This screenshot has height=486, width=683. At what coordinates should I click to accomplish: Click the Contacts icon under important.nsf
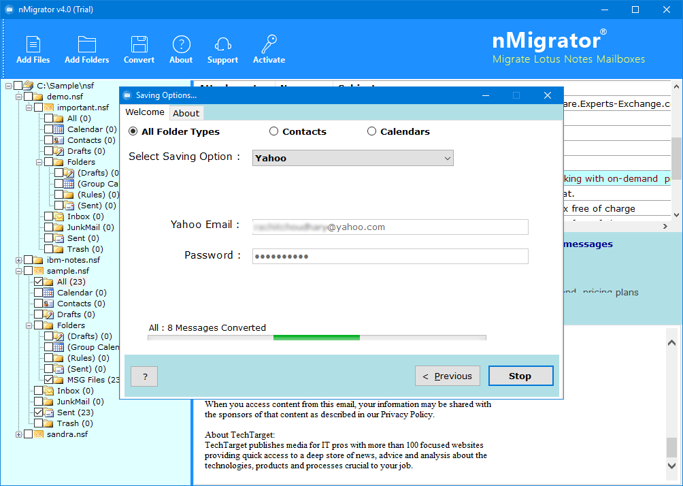[59, 140]
